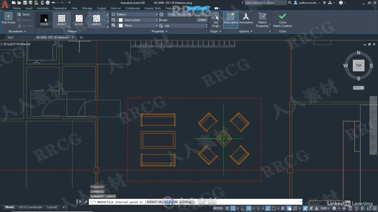Choose the ANSI32 hatch pattern
The width and height of the screenshot is (378, 212).
tap(97, 20)
